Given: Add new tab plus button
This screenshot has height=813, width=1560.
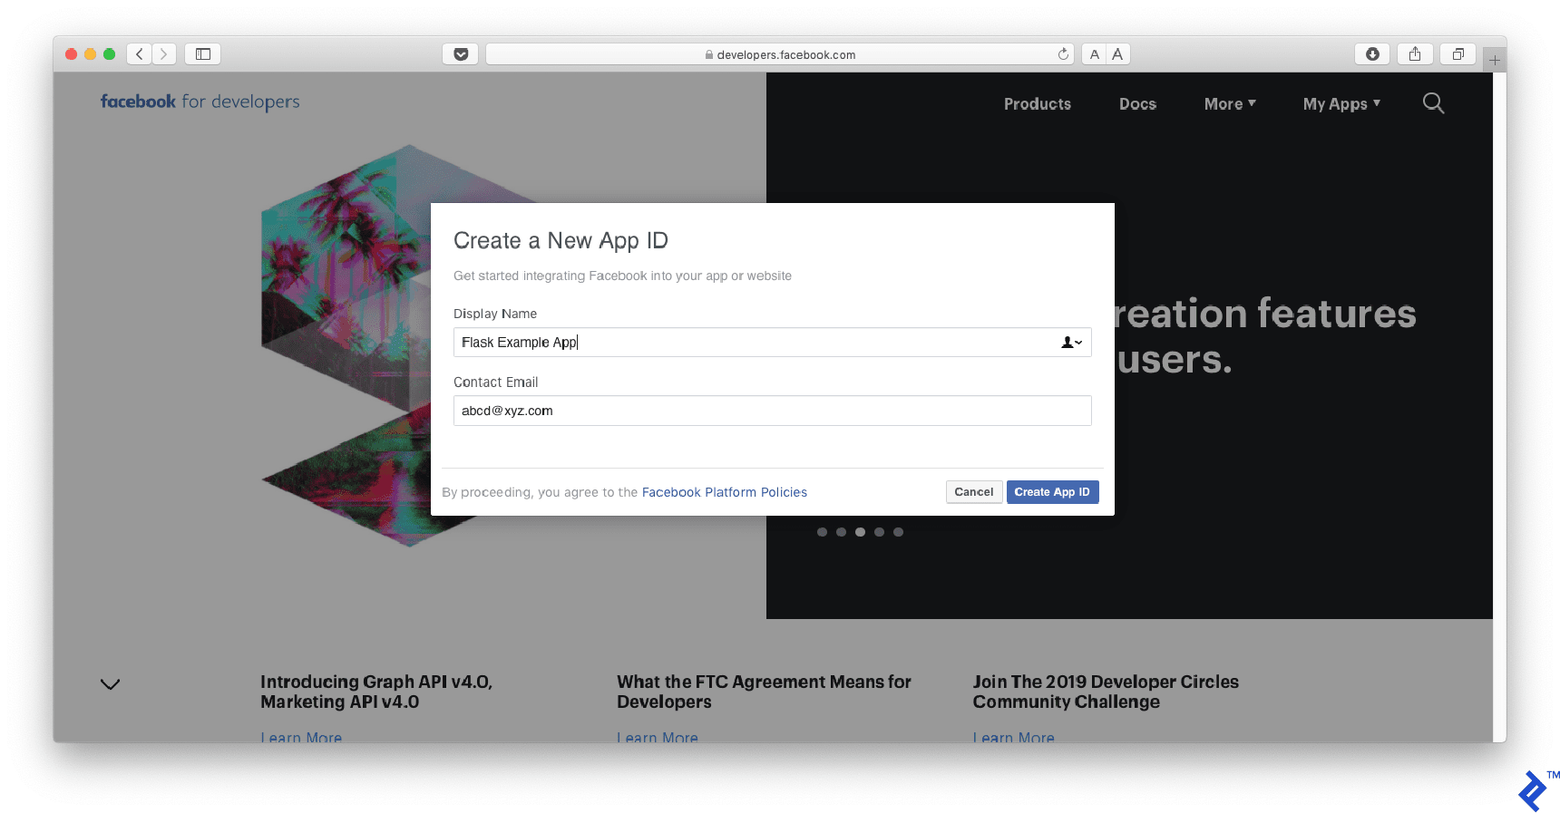Looking at the screenshot, I should (1495, 60).
